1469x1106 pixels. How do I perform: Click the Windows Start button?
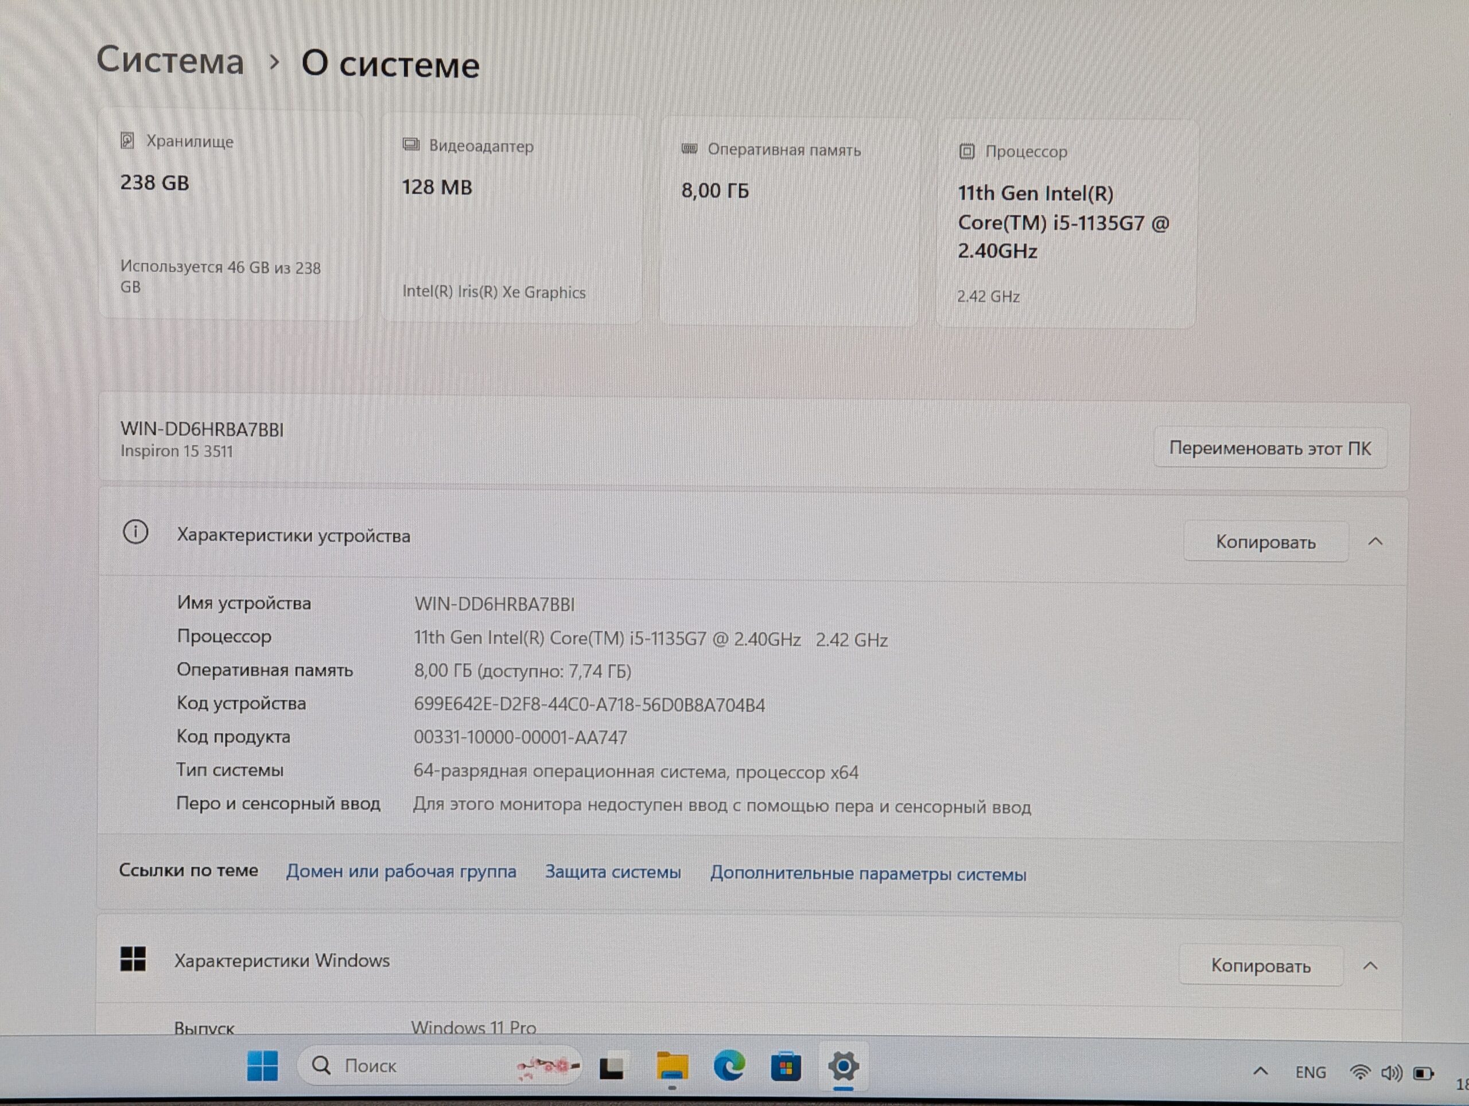(262, 1065)
